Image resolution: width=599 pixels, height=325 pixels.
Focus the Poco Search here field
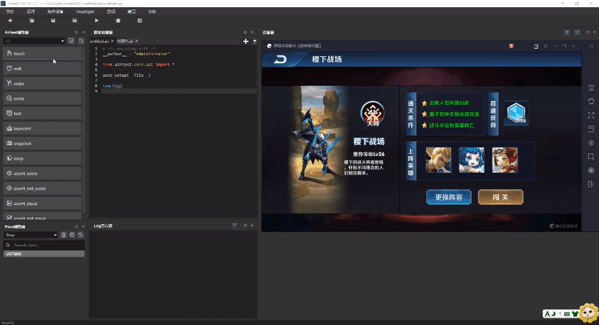tap(44, 245)
